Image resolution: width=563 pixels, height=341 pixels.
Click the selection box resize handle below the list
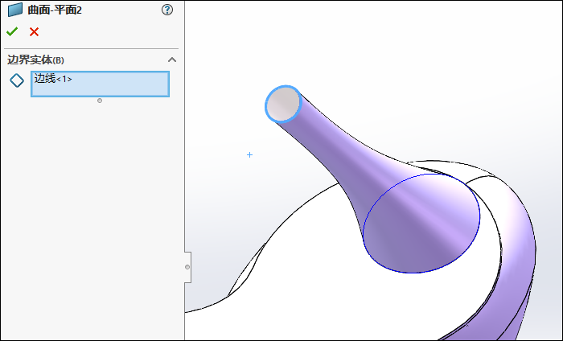coord(100,101)
